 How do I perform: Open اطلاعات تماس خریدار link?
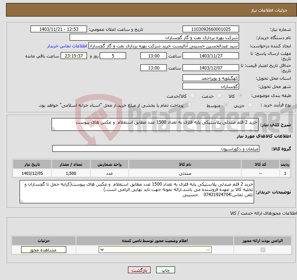click(67, 46)
